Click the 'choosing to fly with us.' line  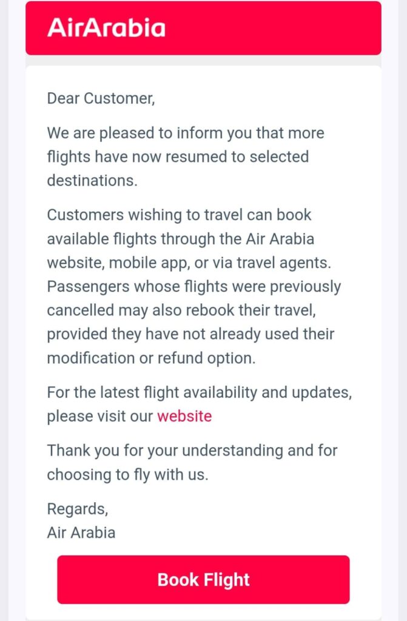tap(127, 474)
